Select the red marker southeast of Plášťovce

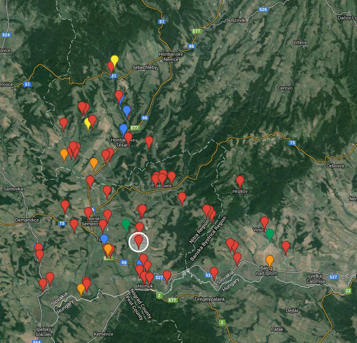pyautogui.click(x=182, y=198)
